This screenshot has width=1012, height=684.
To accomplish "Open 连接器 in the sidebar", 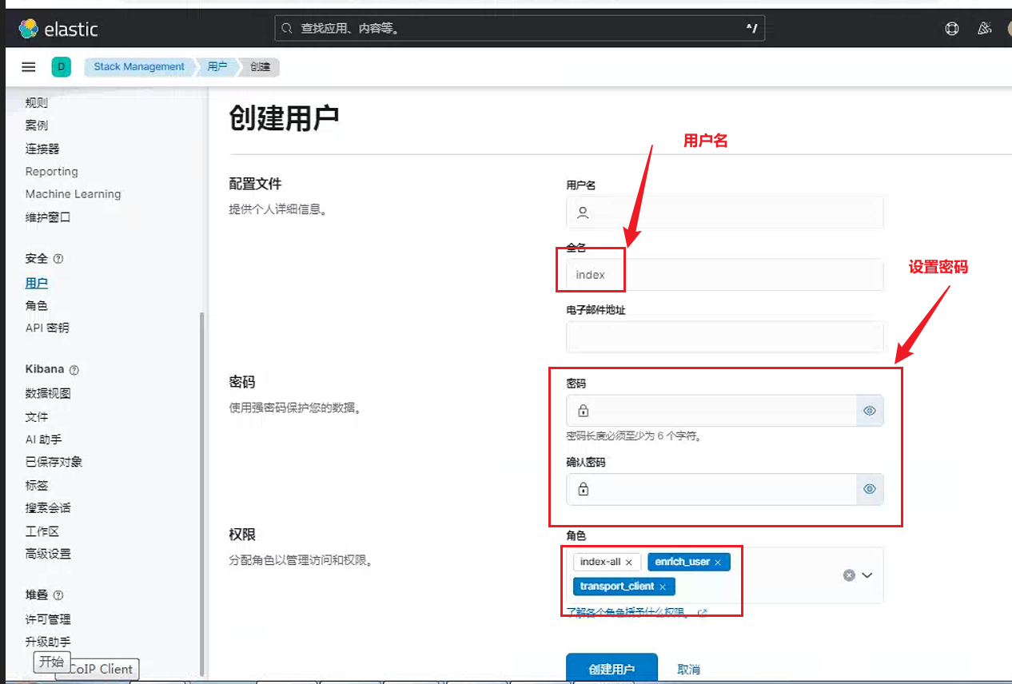I will pos(42,149).
